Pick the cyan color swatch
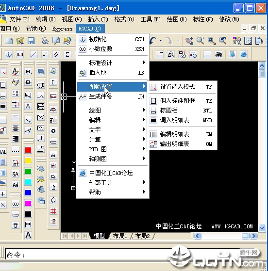This screenshot has height=271, width=268. pyautogui.click(x=28, y=182)
